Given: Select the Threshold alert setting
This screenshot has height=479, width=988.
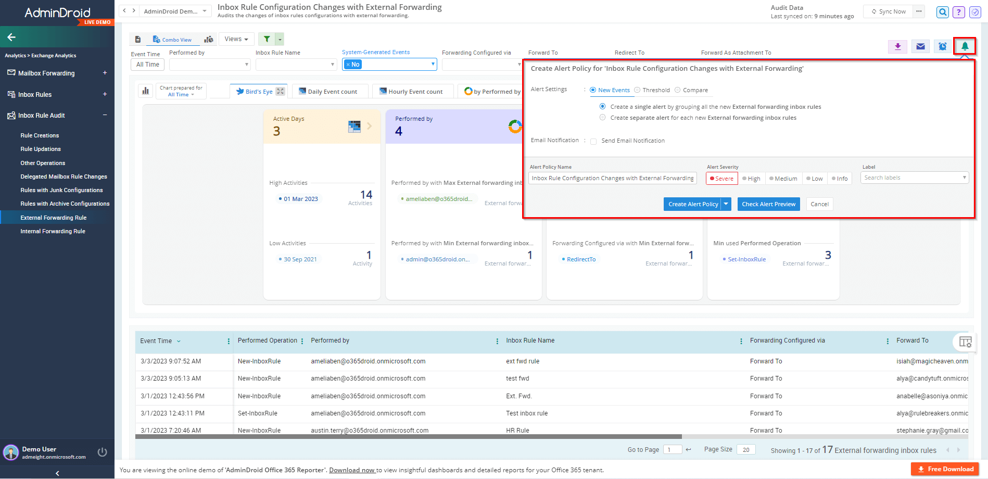Looking at the screenshot, I should 637,90.
